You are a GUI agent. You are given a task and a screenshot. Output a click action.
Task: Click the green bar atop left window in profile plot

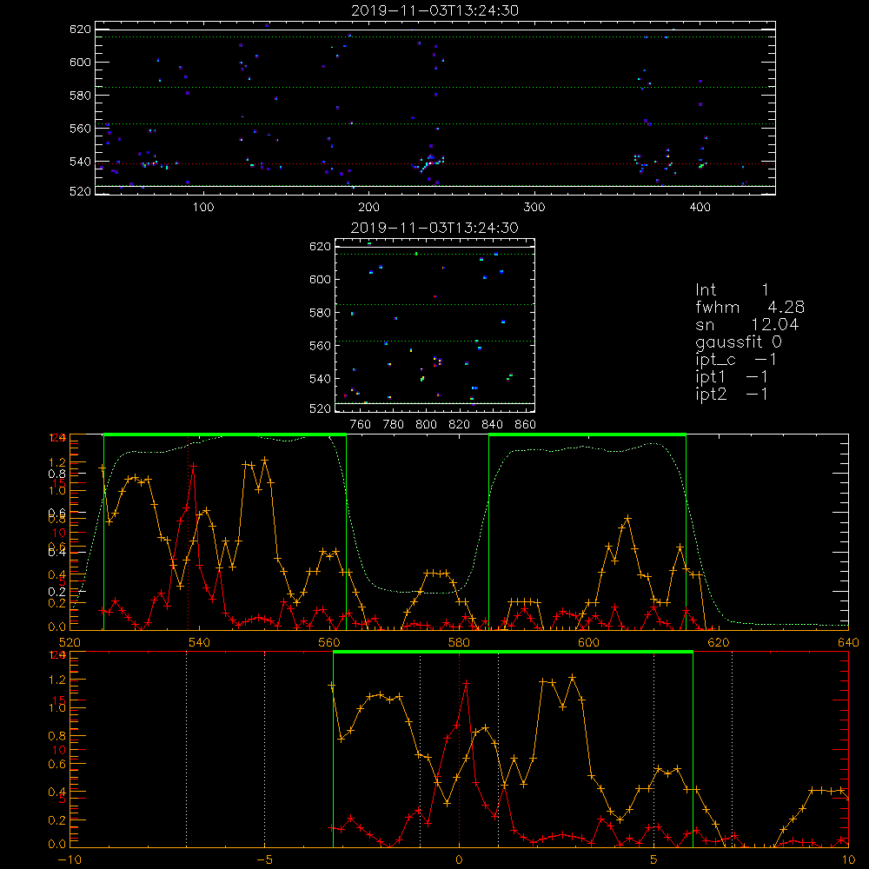(225, 434)
